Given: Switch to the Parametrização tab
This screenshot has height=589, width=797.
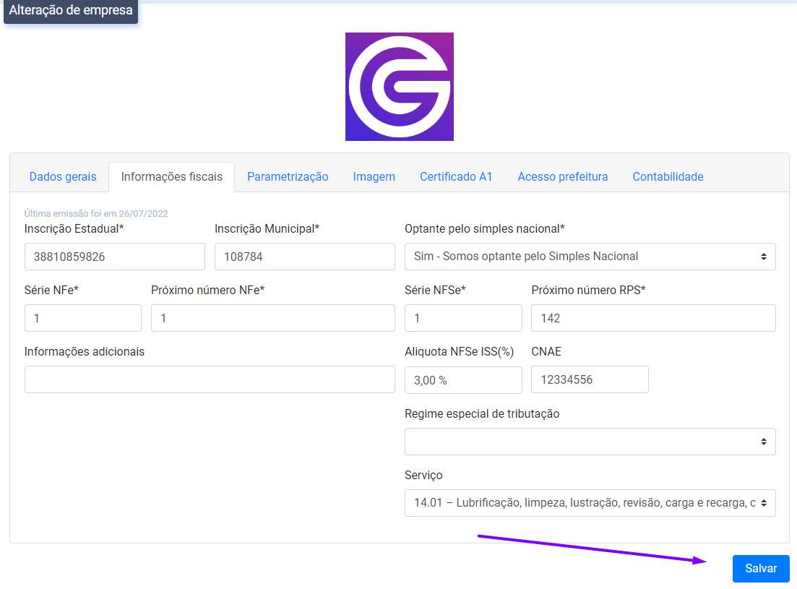Looking at the screenshot, I should pos(288,176).
